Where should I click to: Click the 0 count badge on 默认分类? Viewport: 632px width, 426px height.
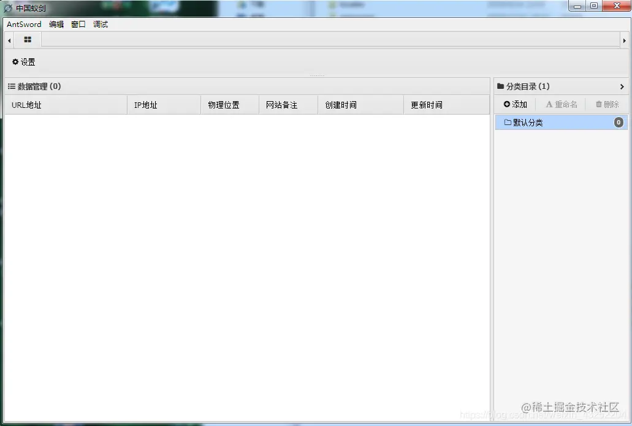click(619, 123)
